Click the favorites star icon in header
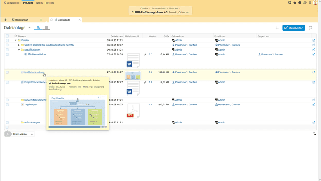This screenshot has width=321, height=181. (295, 3)
